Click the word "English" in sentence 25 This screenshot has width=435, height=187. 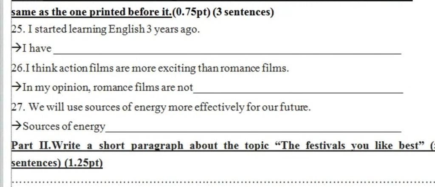tap(127, 29)
